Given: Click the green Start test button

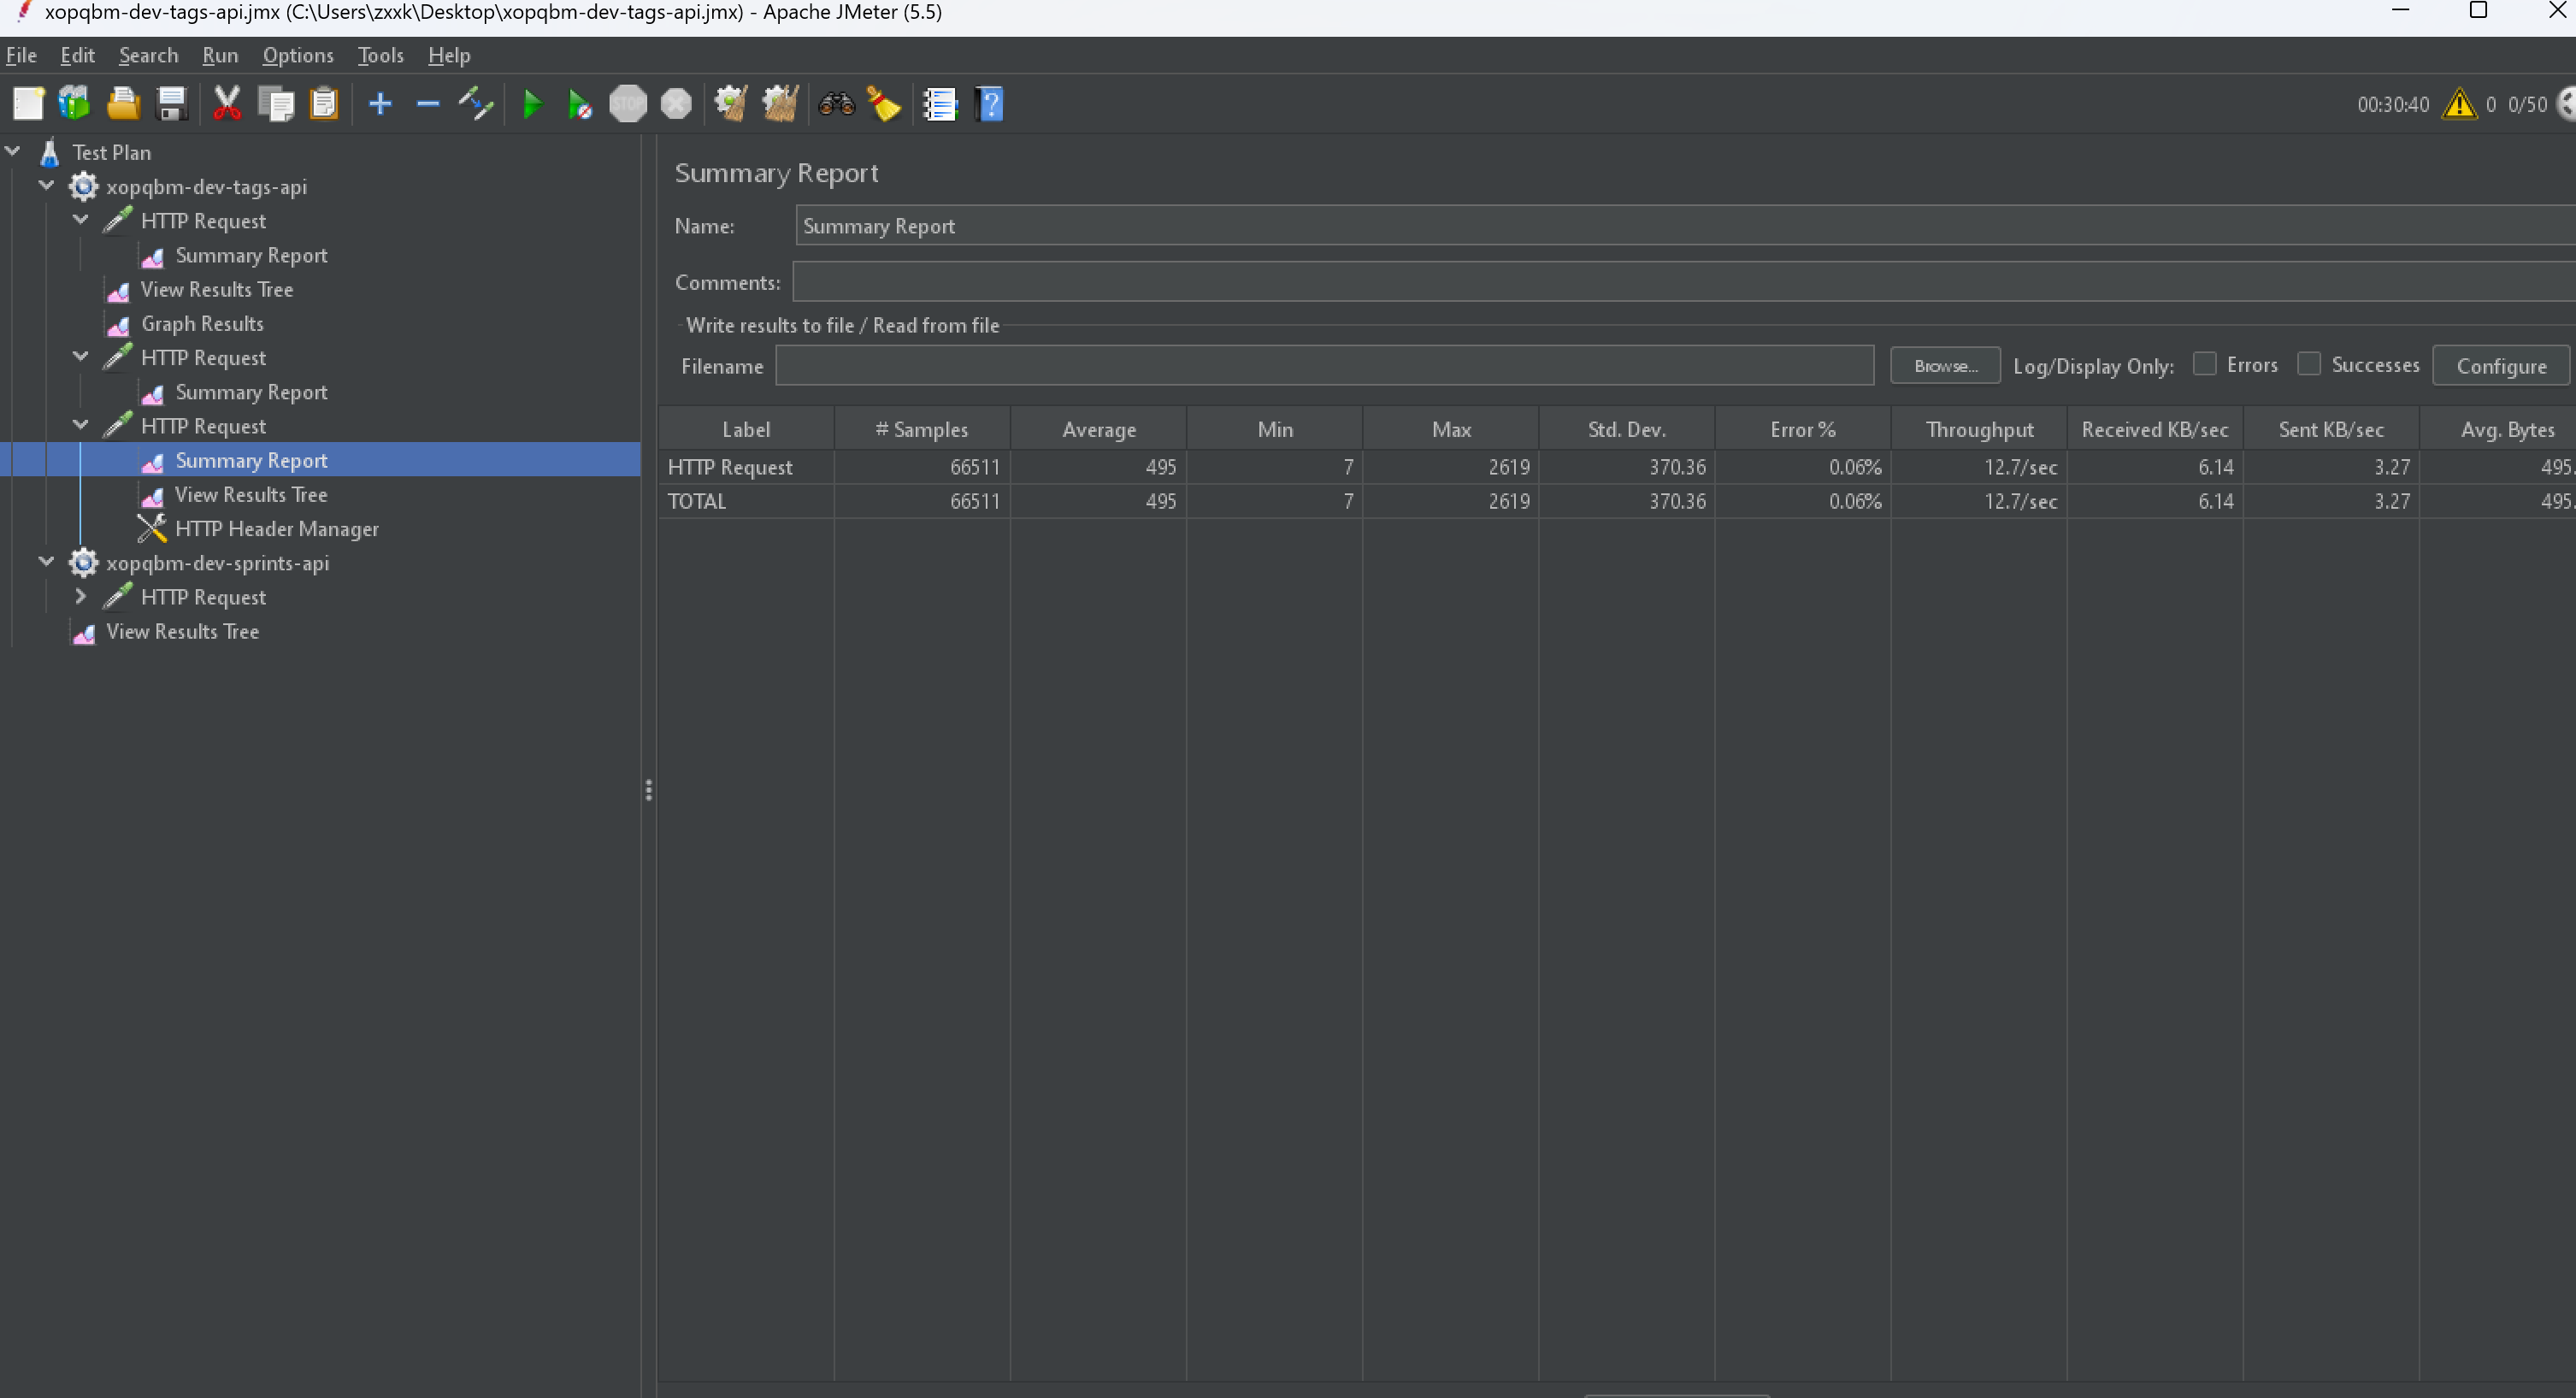Looking at the screenshot, I should [532, 104].
